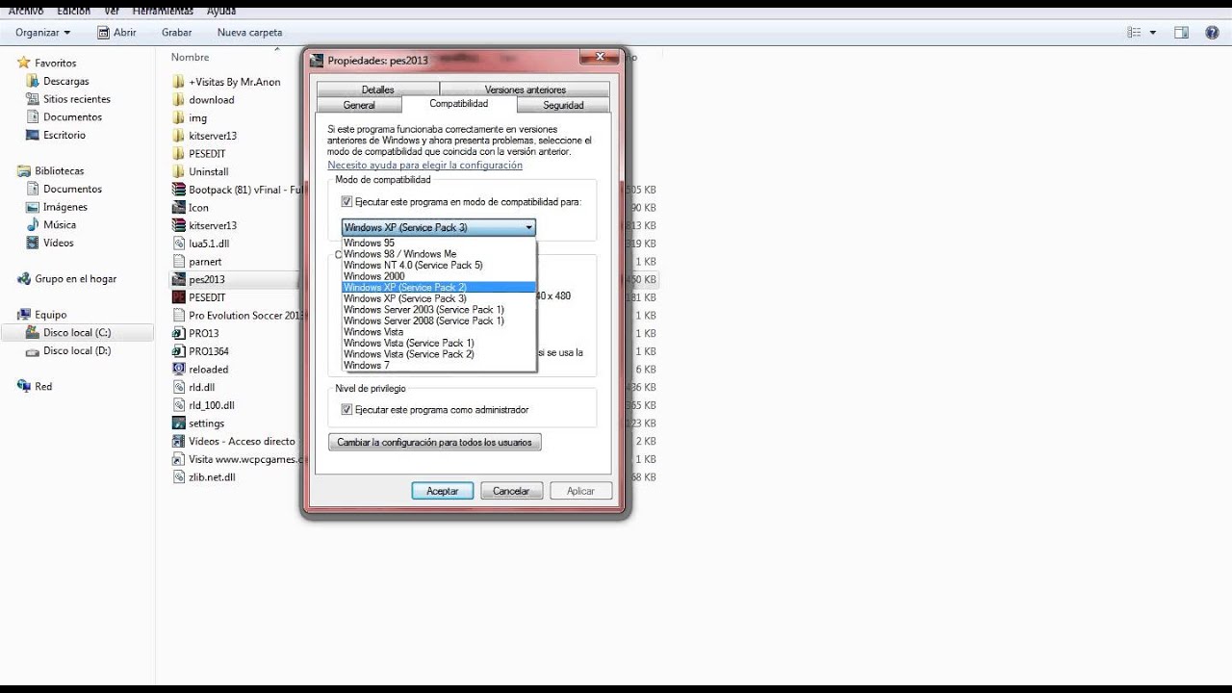This screenshot has height=693, width=1232.
Task: Click the zlib.net.dll file icon
Action: point(179,476)
